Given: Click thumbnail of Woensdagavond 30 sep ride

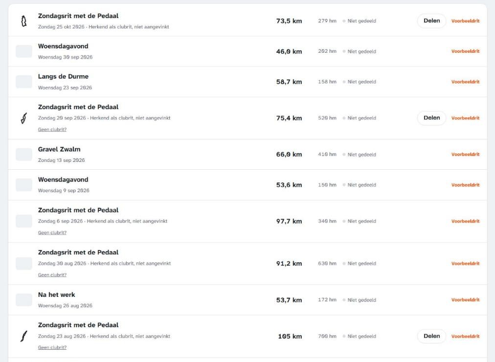Looking at the screenshot, I should click(23, 51).
